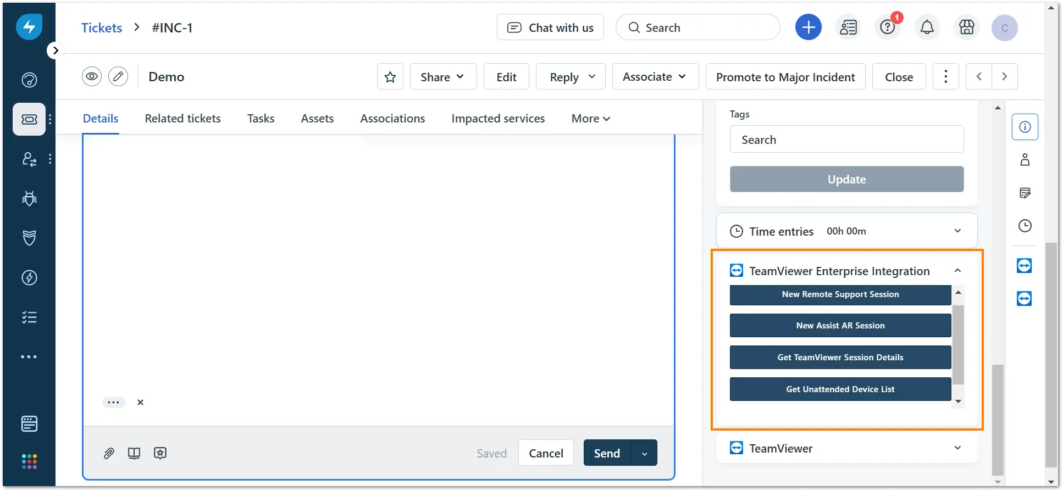Click the top Search field

point(698,27)
